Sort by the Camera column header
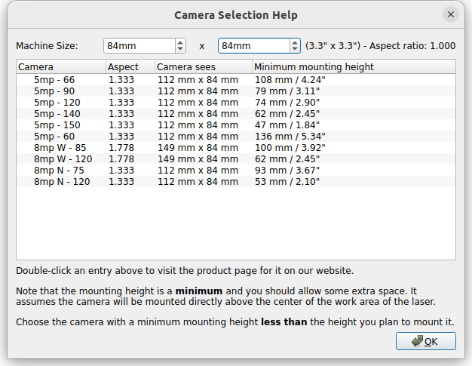Screen dimensions: 472x366 pyautogui.click(x=61, y=66)
